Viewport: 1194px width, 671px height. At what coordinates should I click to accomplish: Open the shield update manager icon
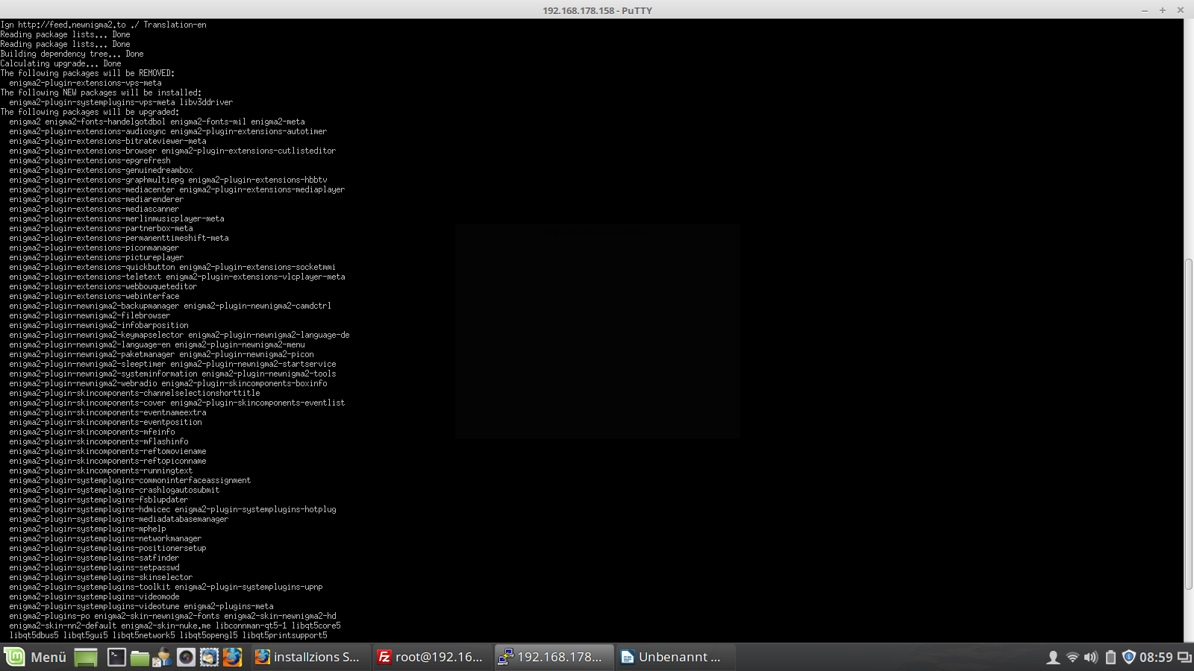tap(1129, 657)
